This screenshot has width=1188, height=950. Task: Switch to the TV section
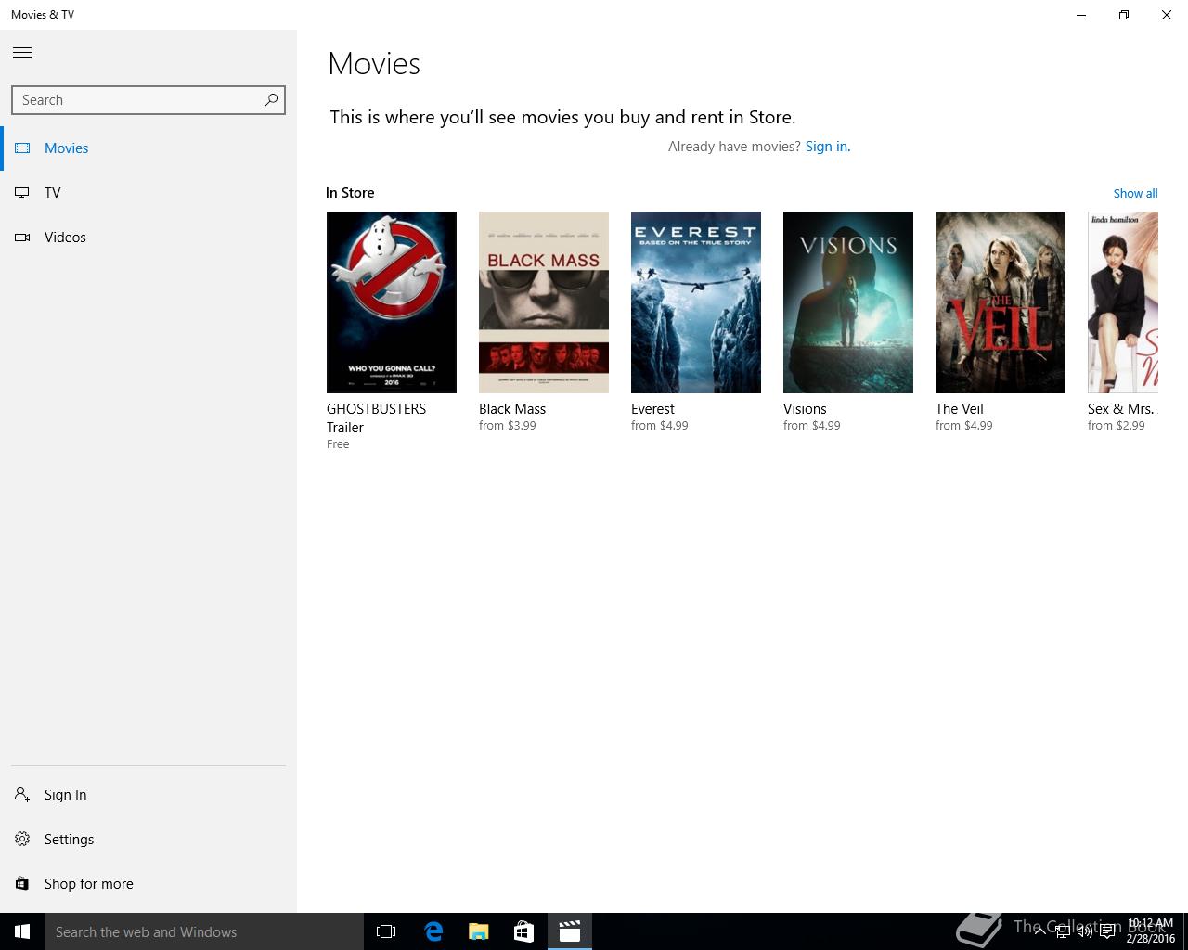coord(148,193)
